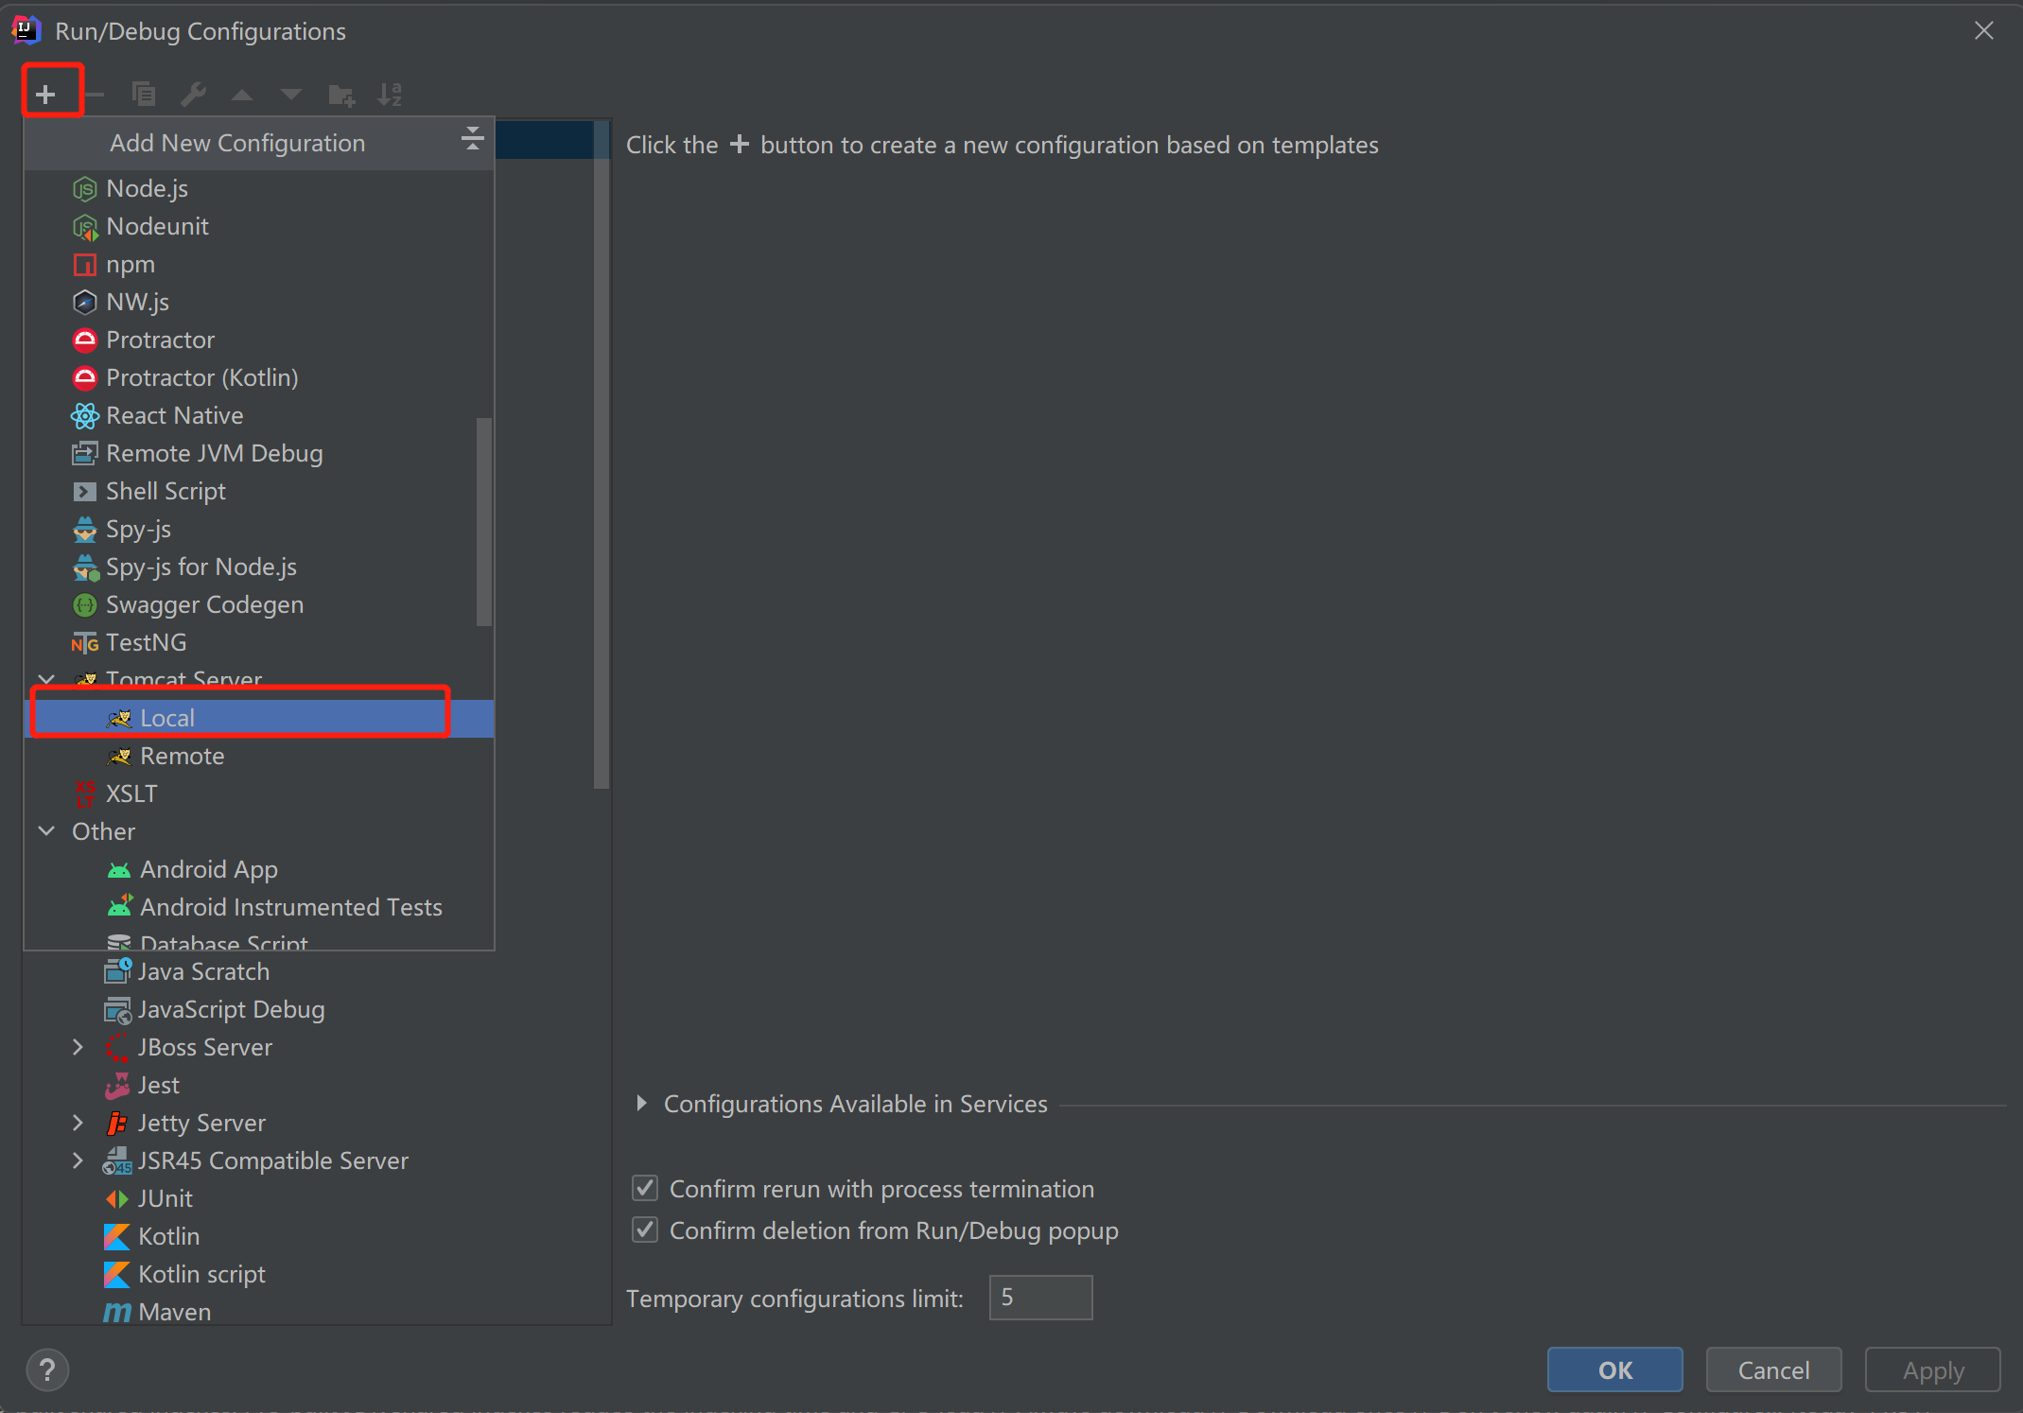Collapse the Other group in popup
This screenshot has height=1413, width=2023.
[46, 830]
